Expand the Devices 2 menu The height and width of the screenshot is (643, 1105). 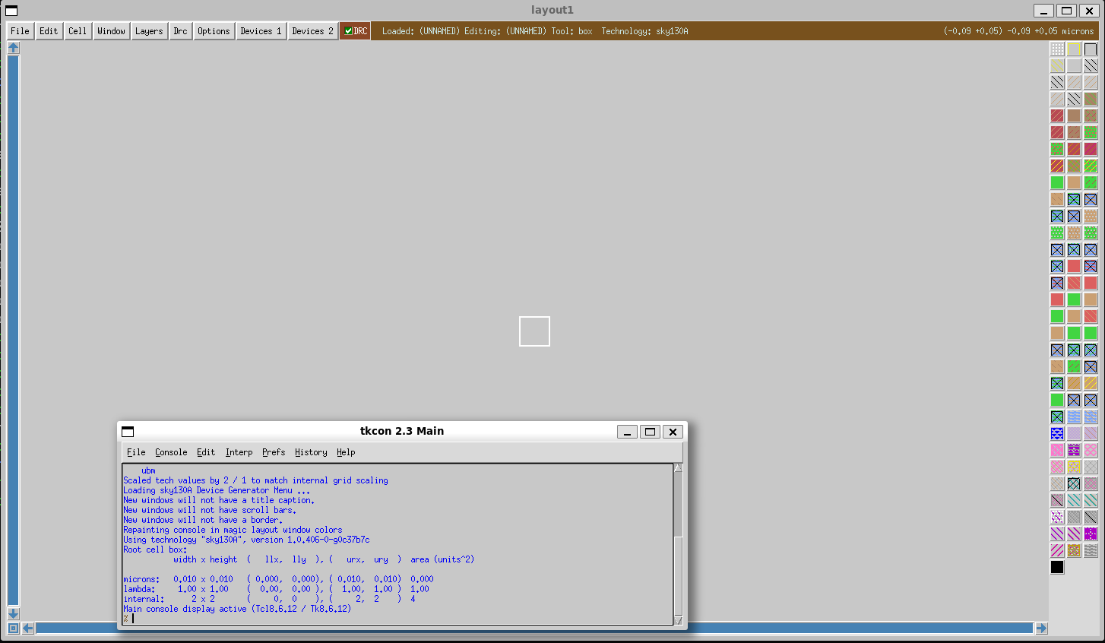click(312, 31)
